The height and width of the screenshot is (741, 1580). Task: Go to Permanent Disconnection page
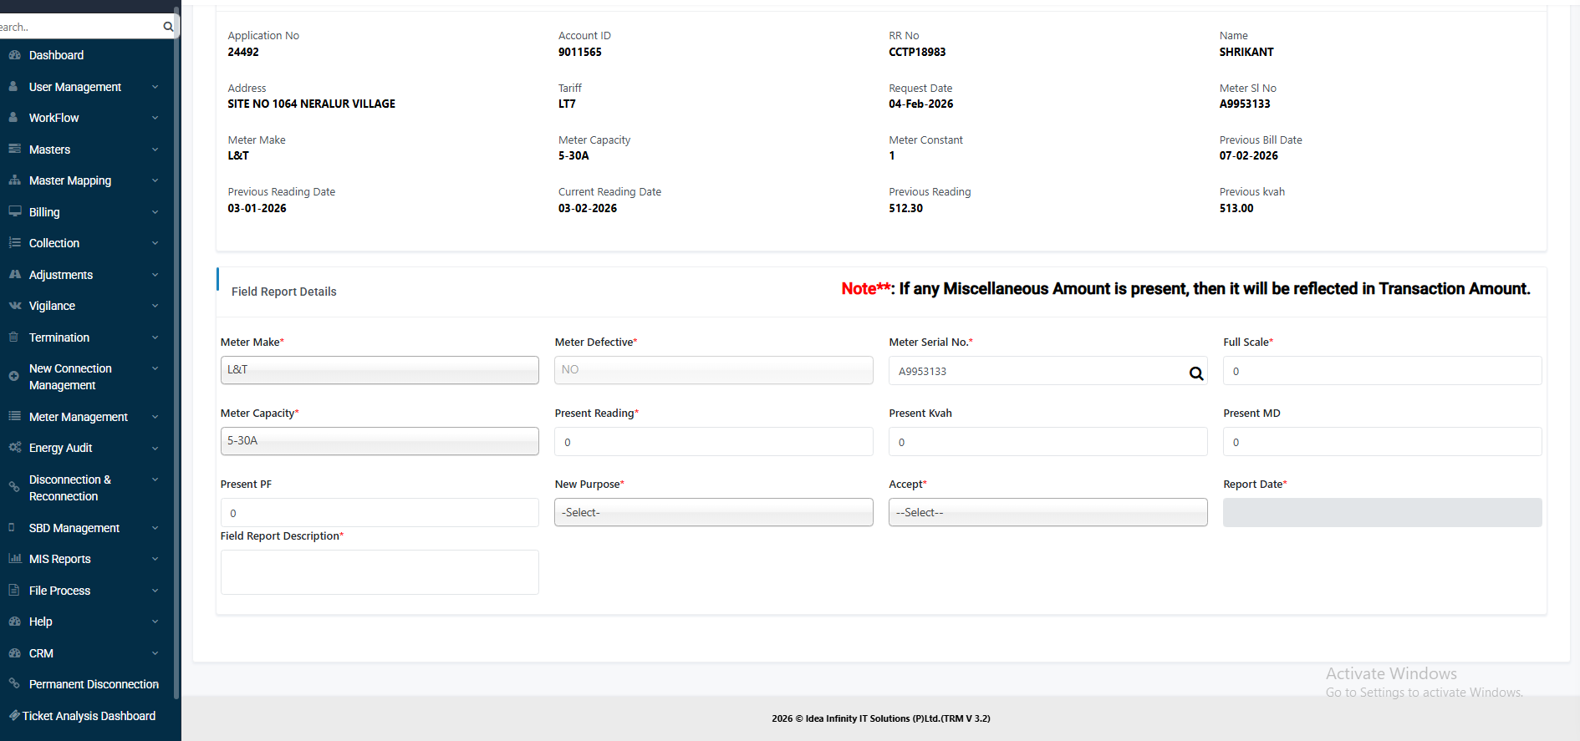tap(94, 684)
